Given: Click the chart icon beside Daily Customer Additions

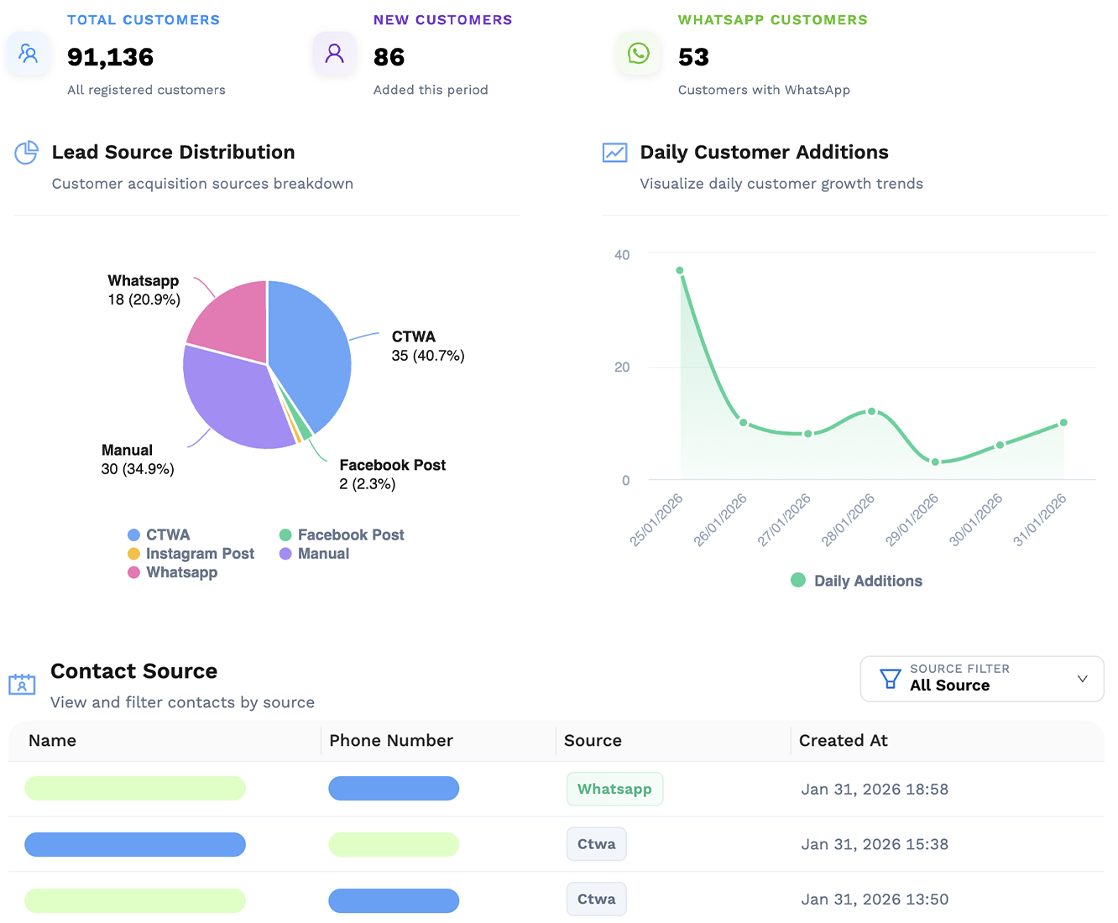Looking at the screenshot, I should [x=614, y=153].
